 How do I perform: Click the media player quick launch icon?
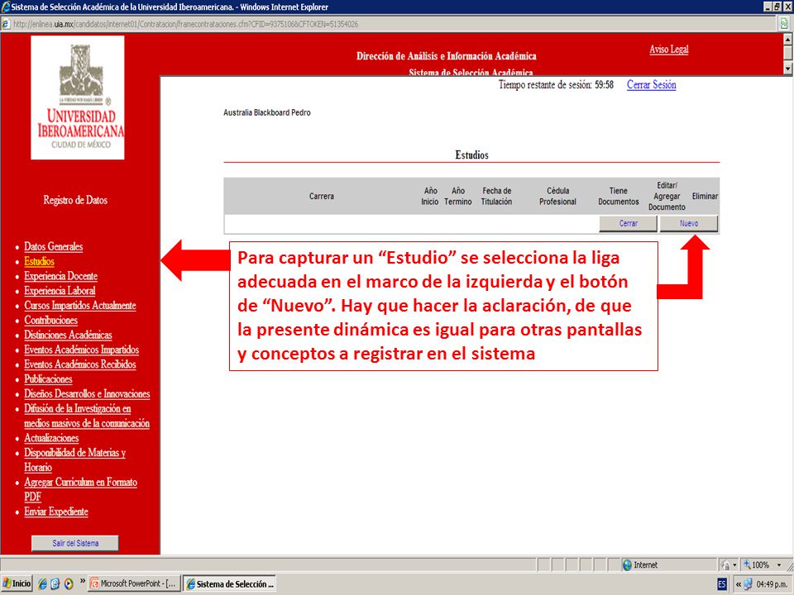point(69,583)
